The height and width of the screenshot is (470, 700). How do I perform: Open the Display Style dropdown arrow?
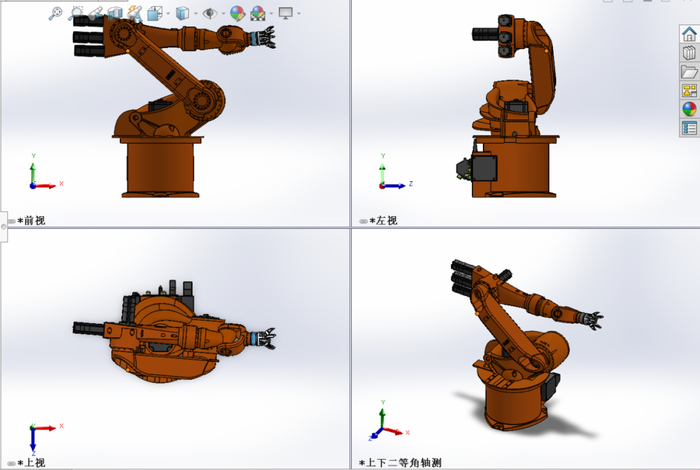tap(196, 14)
